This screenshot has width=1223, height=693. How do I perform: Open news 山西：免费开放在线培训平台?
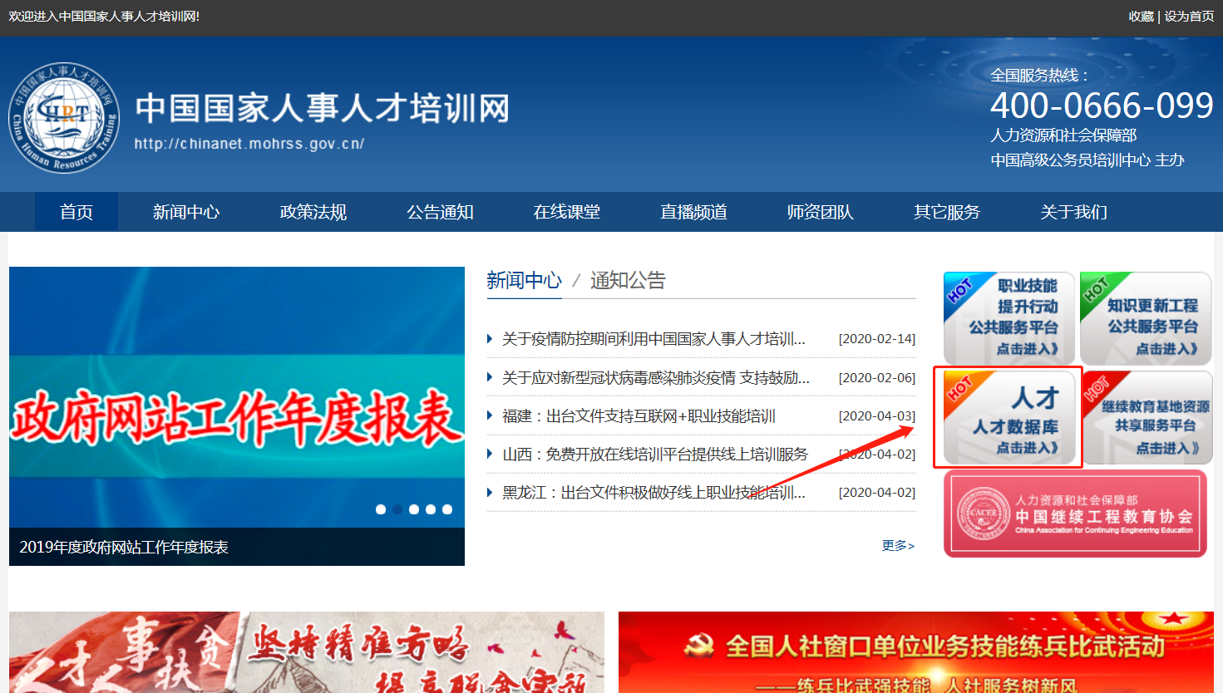(655, 455)
